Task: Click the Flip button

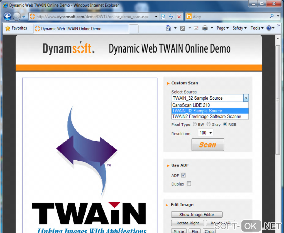Action: click(195, 231)
